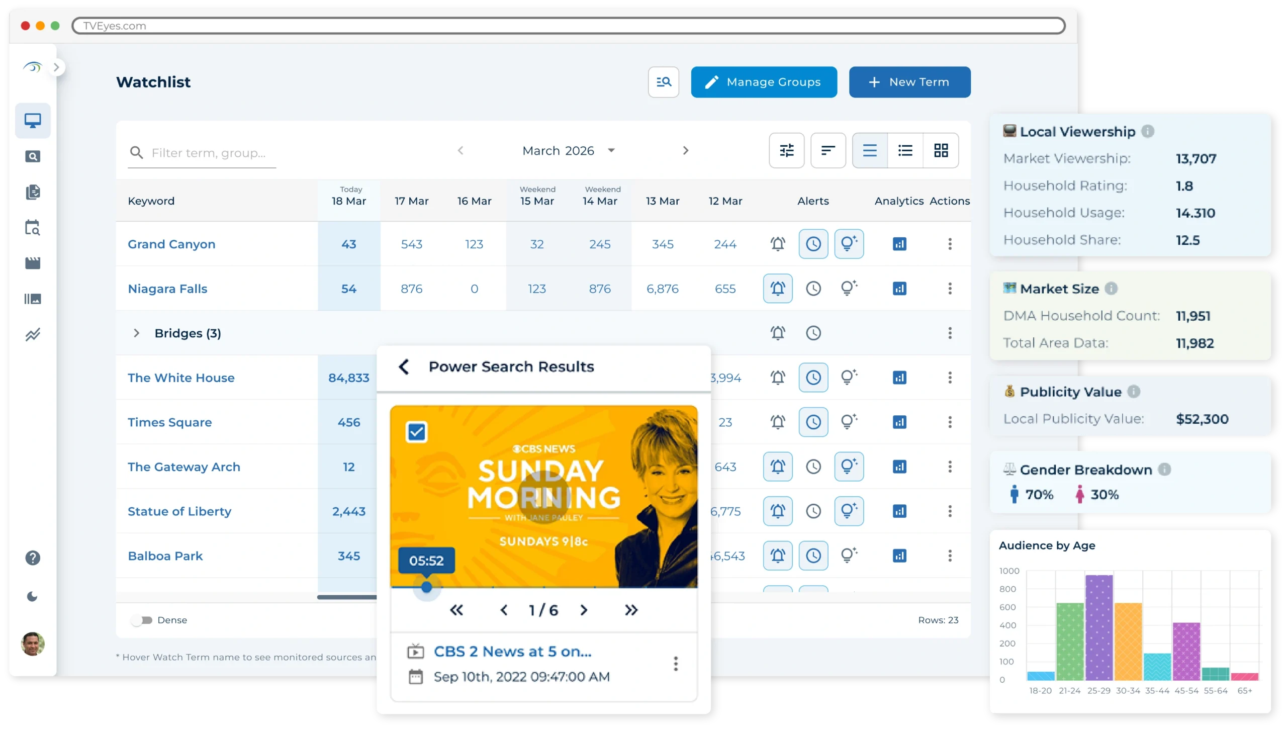This screenshot has height=730, width=1287.
Task: Switch to dark mode moon icon
Action: coord(33,597)
